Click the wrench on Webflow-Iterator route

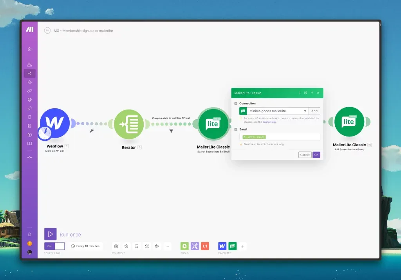pos(92,131)
